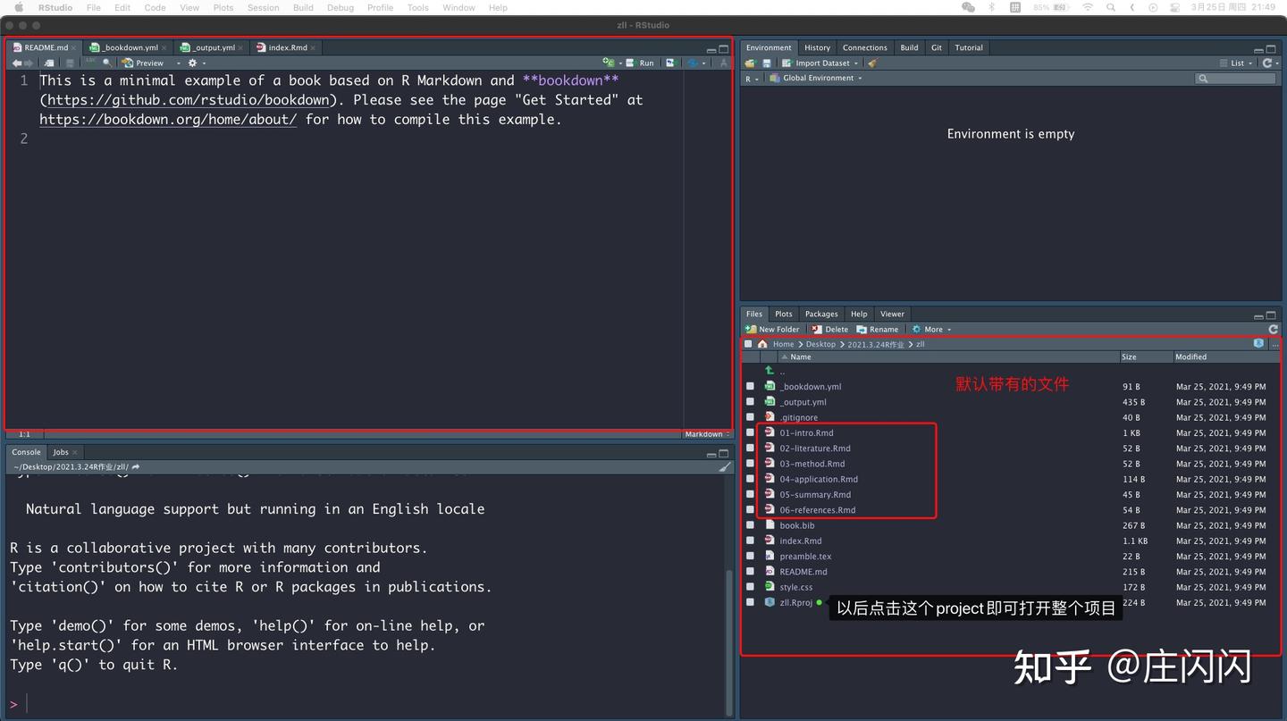Click the broom icon to clear the environment
This screenshot has width=1287, height=721.
[872, 63]
